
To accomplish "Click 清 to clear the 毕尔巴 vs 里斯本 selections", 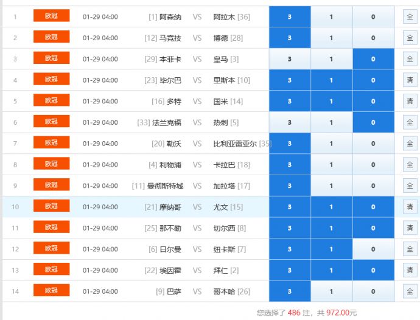I will tap(410, 80).
